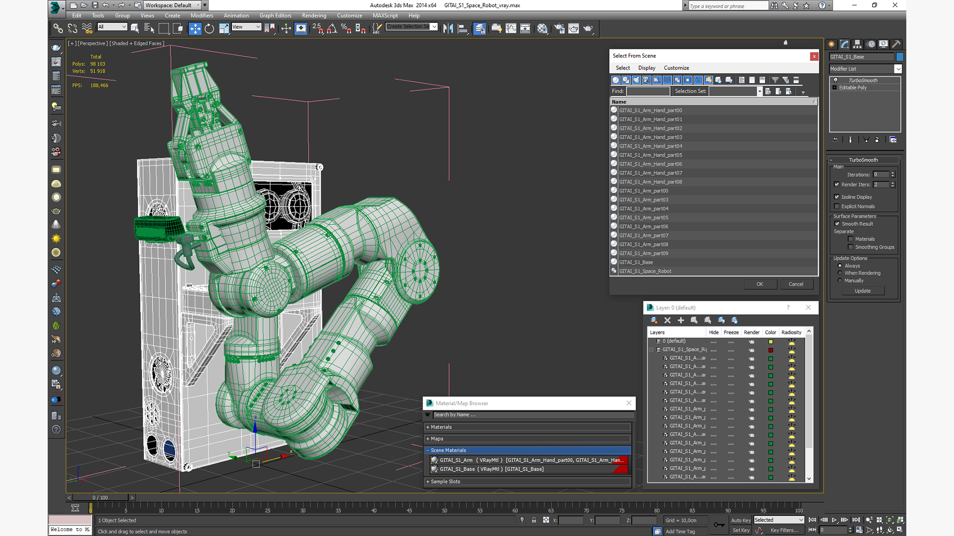
Task: Expand the Maps rollout in browser
Action: pyautogui.click(x=528, y=439)
